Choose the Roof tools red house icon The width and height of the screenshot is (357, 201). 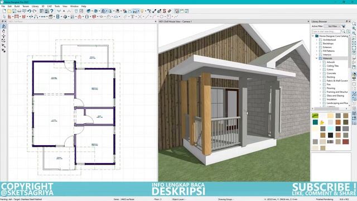[79, 17]
